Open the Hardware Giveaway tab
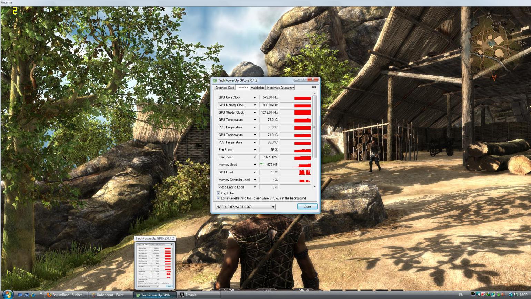The height and width of the screenshot is (299, 531). click(x=280, y=88)
